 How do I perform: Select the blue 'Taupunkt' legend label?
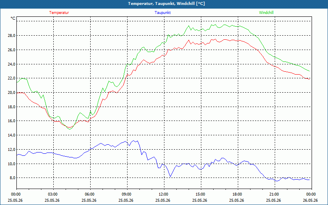[162, 13]
